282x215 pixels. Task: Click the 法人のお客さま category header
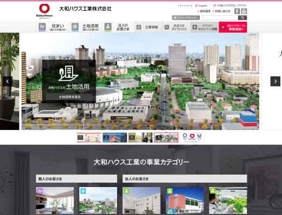tap(185, 179)
